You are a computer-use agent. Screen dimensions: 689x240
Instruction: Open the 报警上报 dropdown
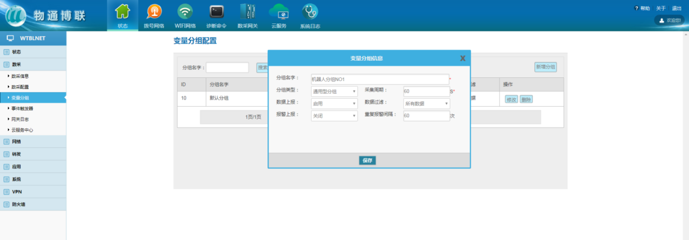pos(334,116)
